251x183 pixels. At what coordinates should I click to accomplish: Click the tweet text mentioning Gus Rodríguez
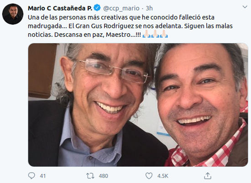130,26
